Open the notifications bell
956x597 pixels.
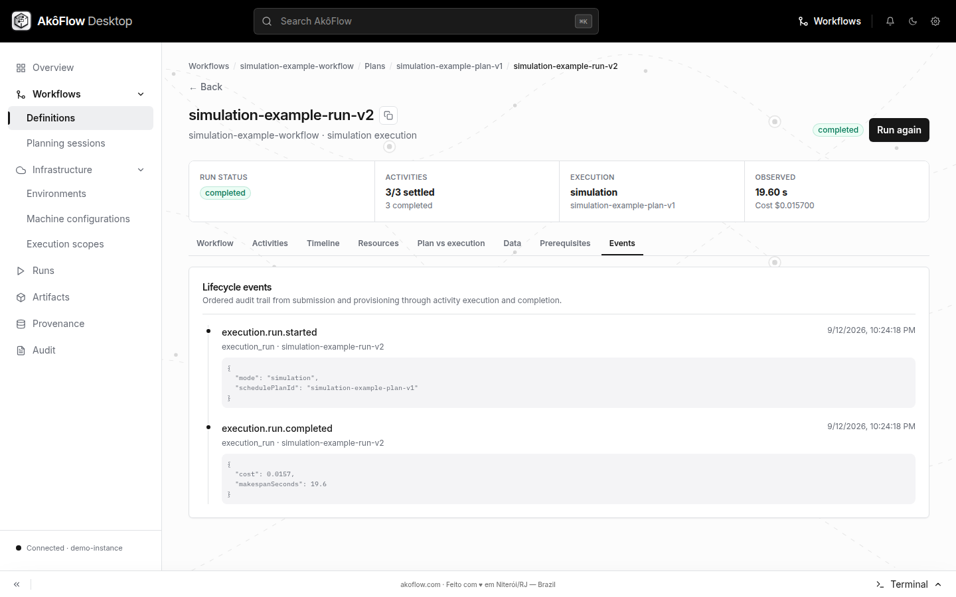(x=890, y=21)
